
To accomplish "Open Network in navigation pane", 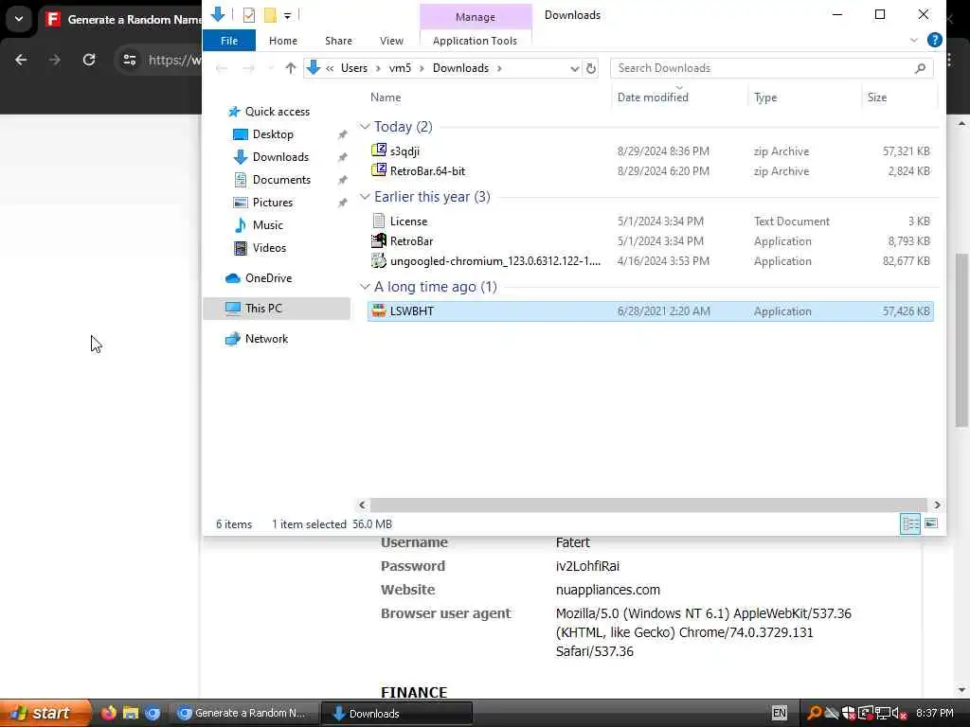I will coord(266,339).
